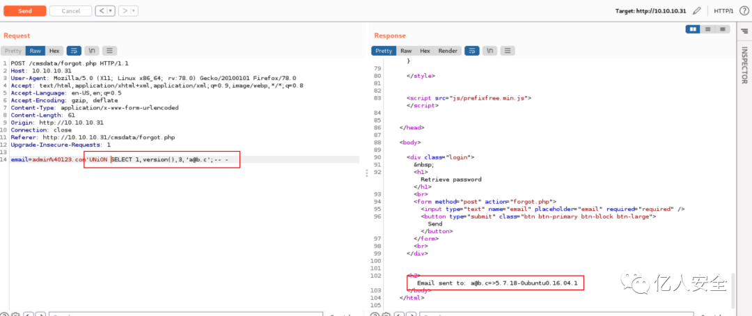Image resolution: width=752 pixels, height=316 pixels.
Task: Go forward to next request in history
Action: point(125,11)
